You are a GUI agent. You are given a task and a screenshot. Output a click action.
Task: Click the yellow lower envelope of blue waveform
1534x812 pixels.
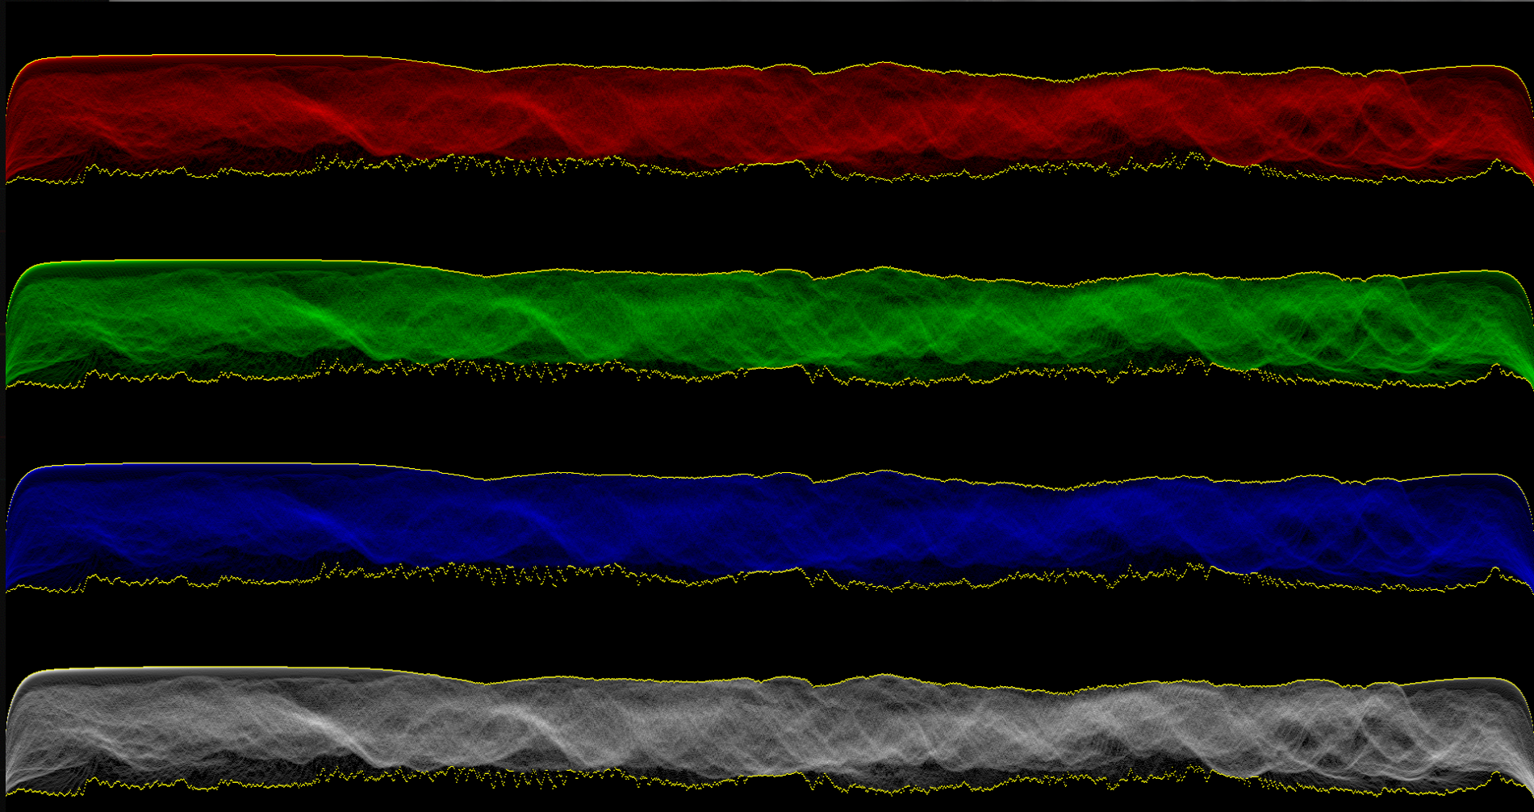(242, 580)
